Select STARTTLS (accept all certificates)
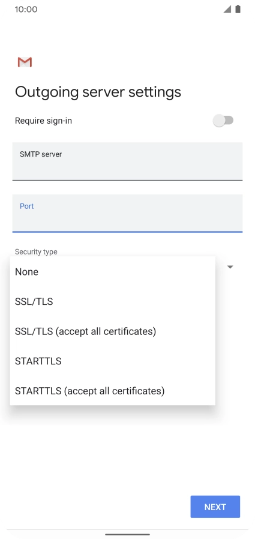 pos(113,391)
